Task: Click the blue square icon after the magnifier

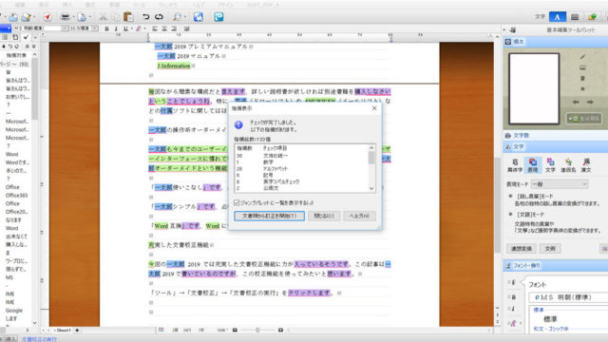Action: 199,17
